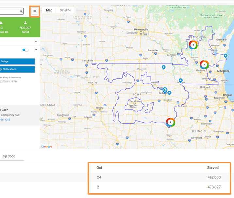Switch to the Map view tab

pos(49,10)
